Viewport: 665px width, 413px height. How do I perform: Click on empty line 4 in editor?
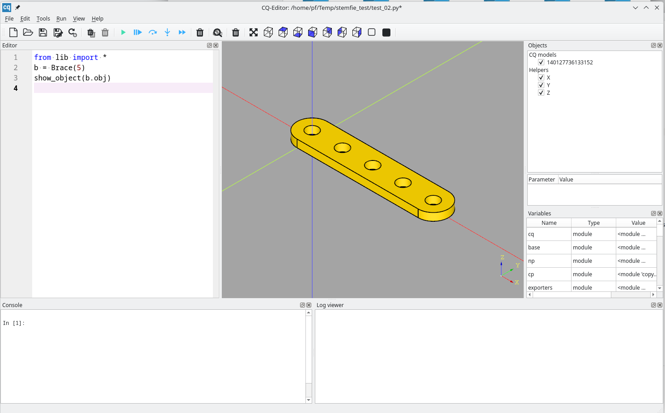(x=123, y=88)
